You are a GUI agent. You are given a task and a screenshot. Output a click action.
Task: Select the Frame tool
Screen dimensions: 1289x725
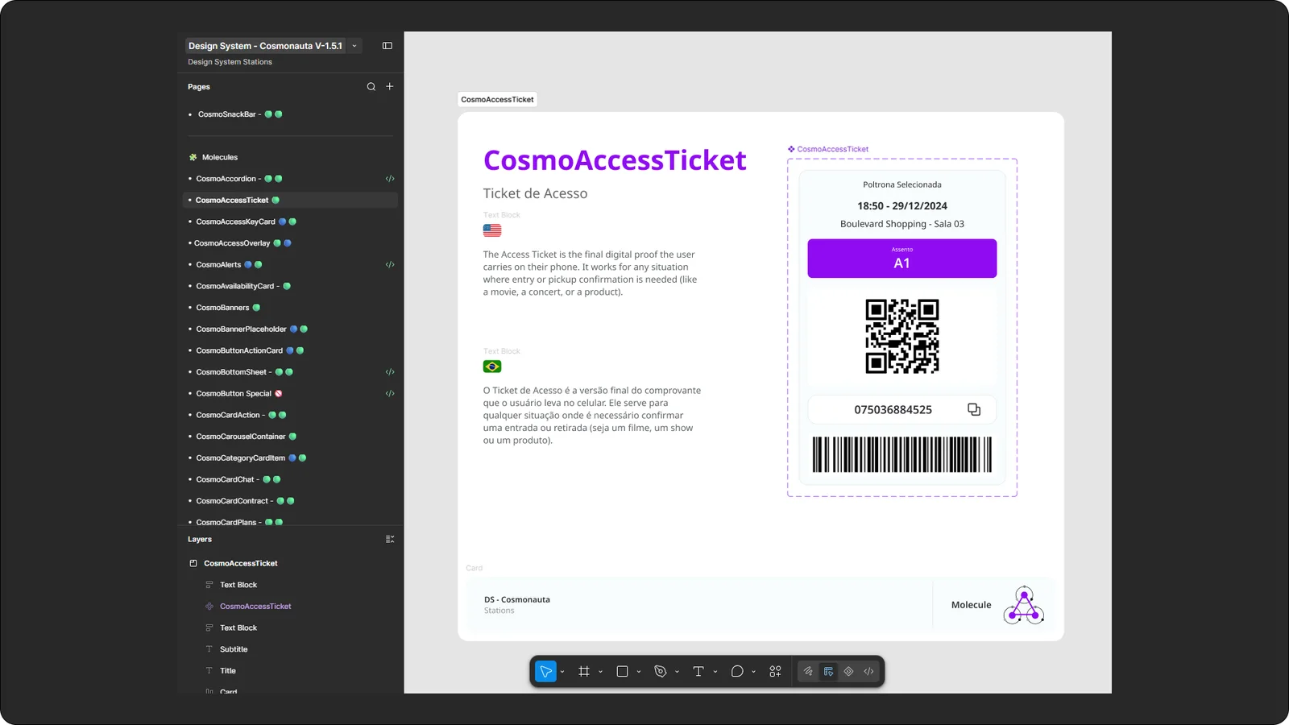pyautogui.click(x=584, y=671)
